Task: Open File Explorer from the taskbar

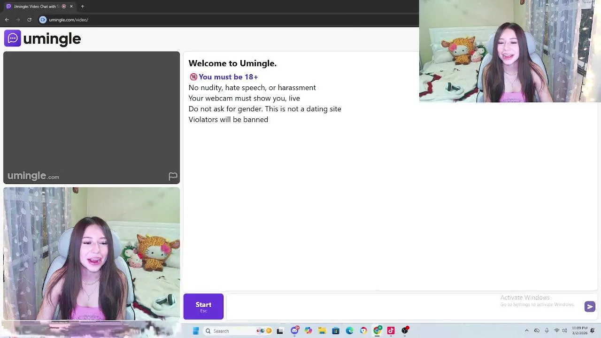Action: point(322,331)
